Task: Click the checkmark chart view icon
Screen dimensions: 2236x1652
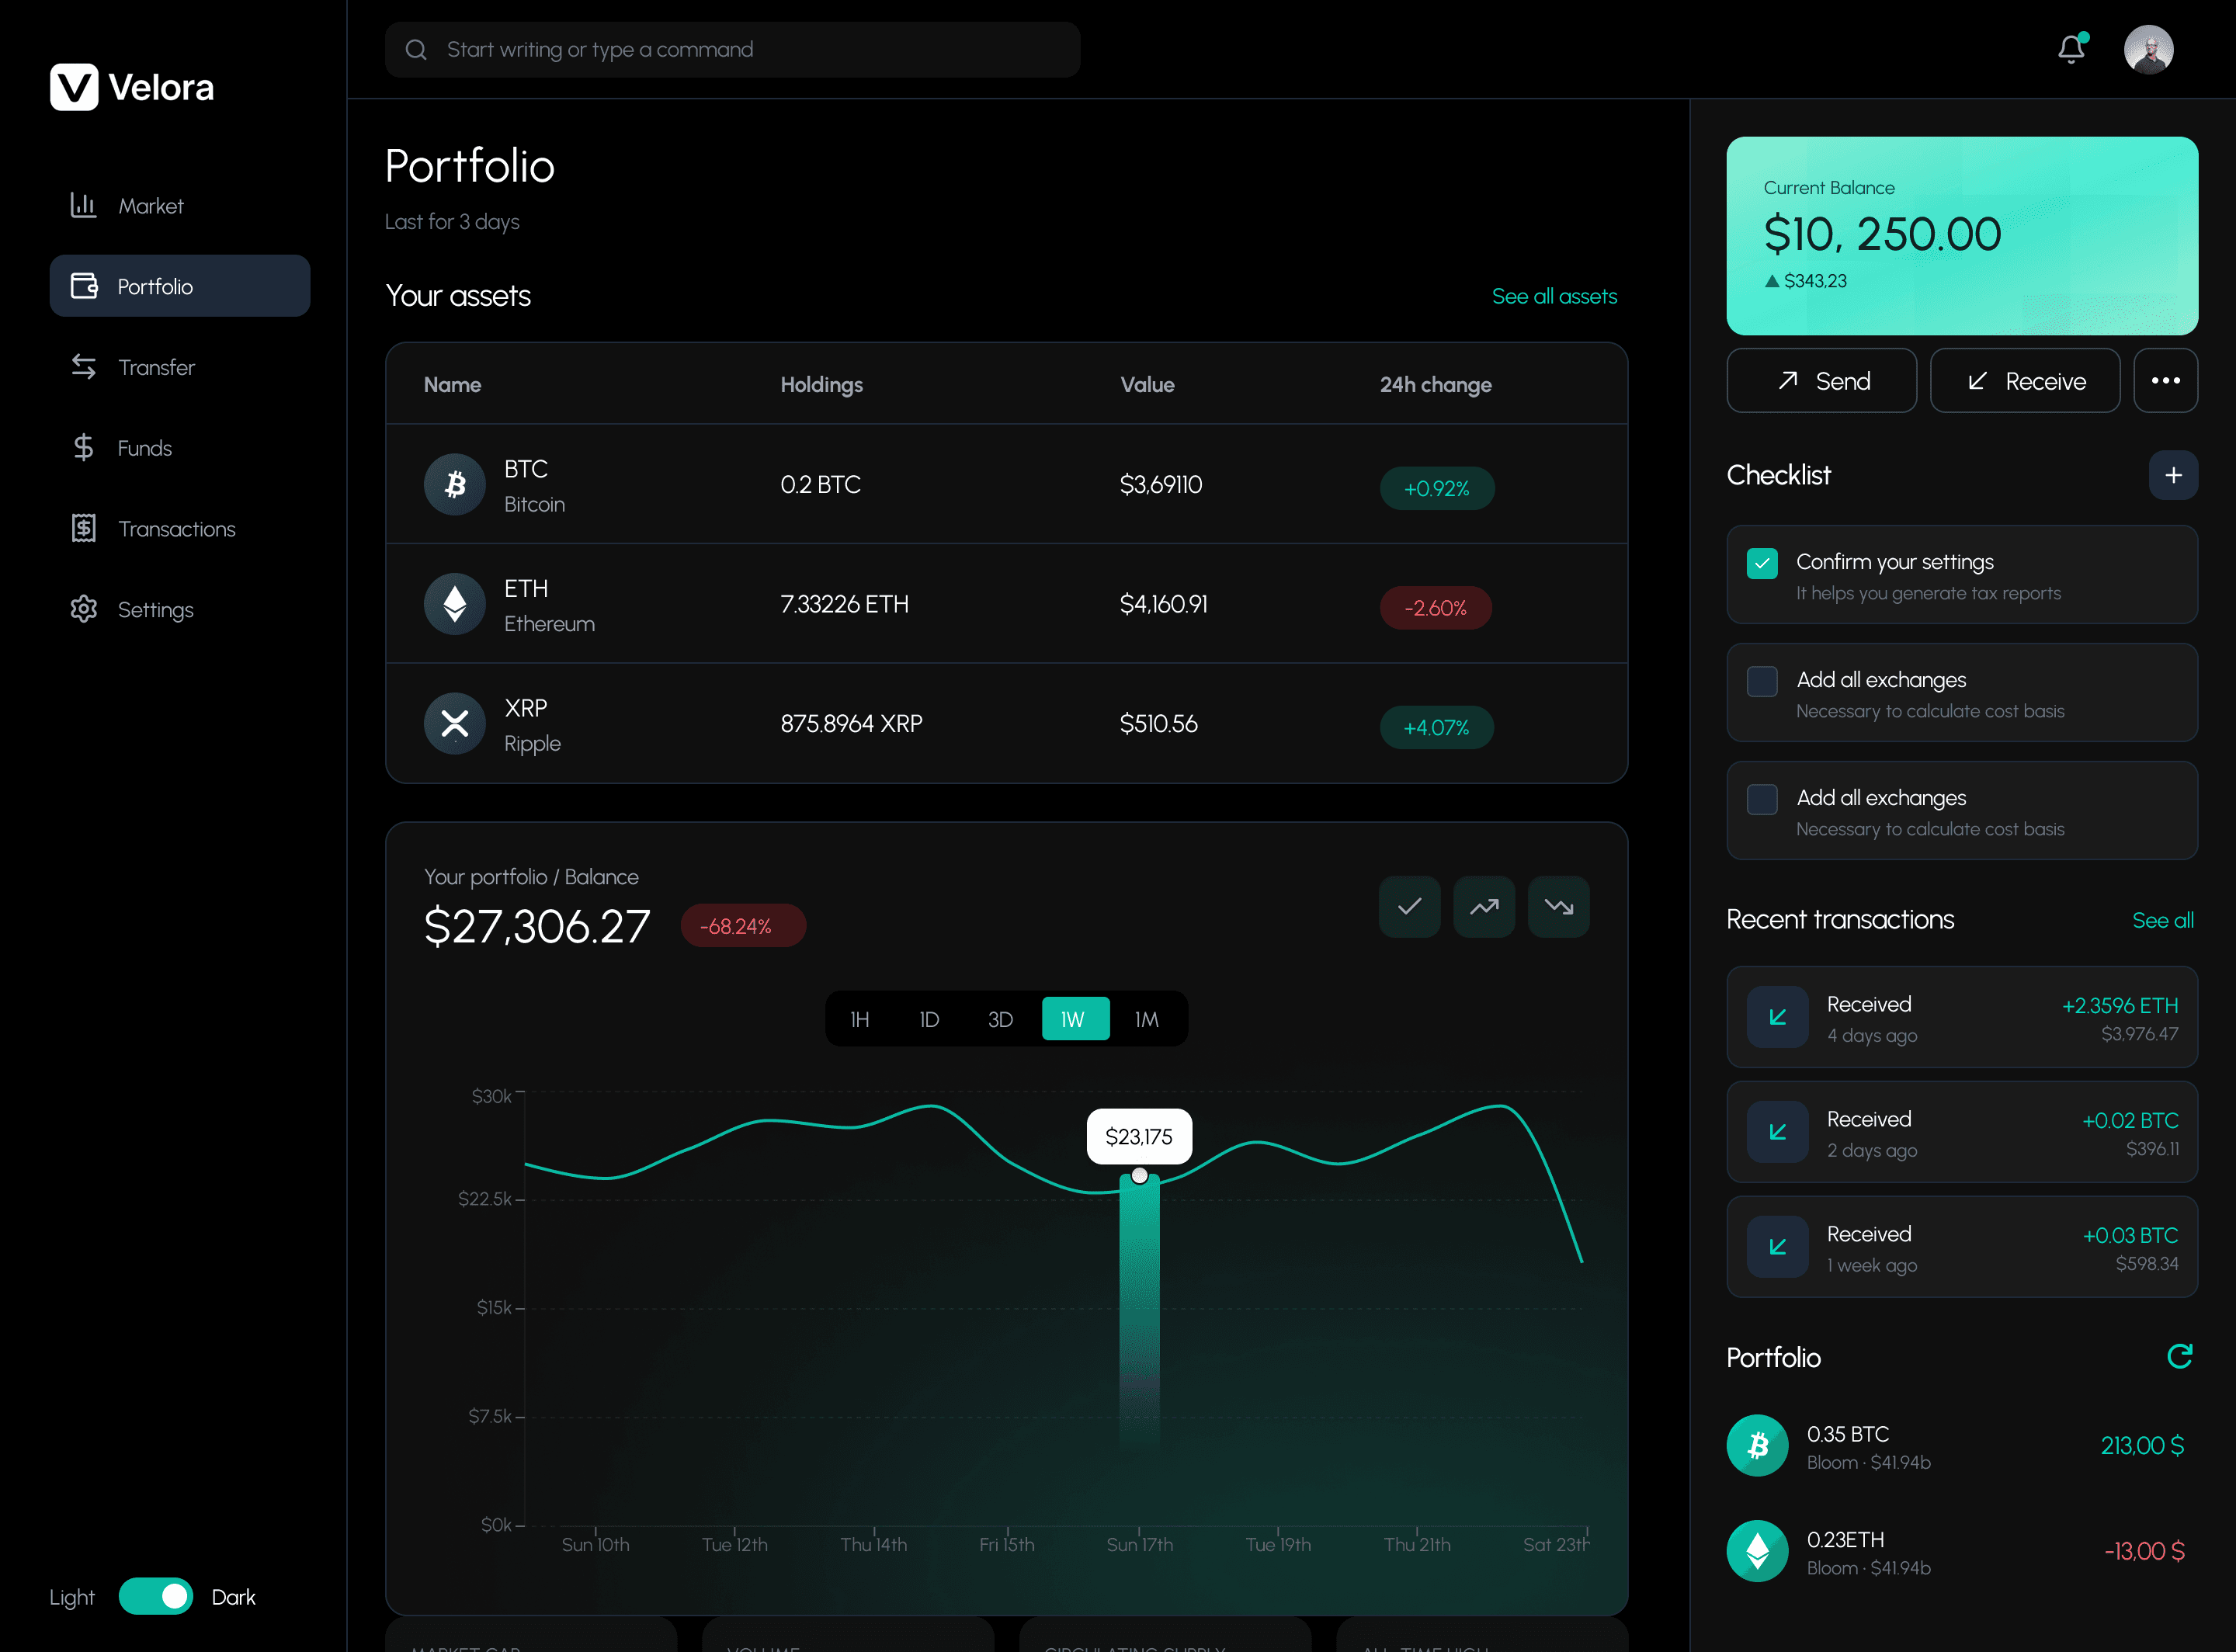Action: [1409, 907]
